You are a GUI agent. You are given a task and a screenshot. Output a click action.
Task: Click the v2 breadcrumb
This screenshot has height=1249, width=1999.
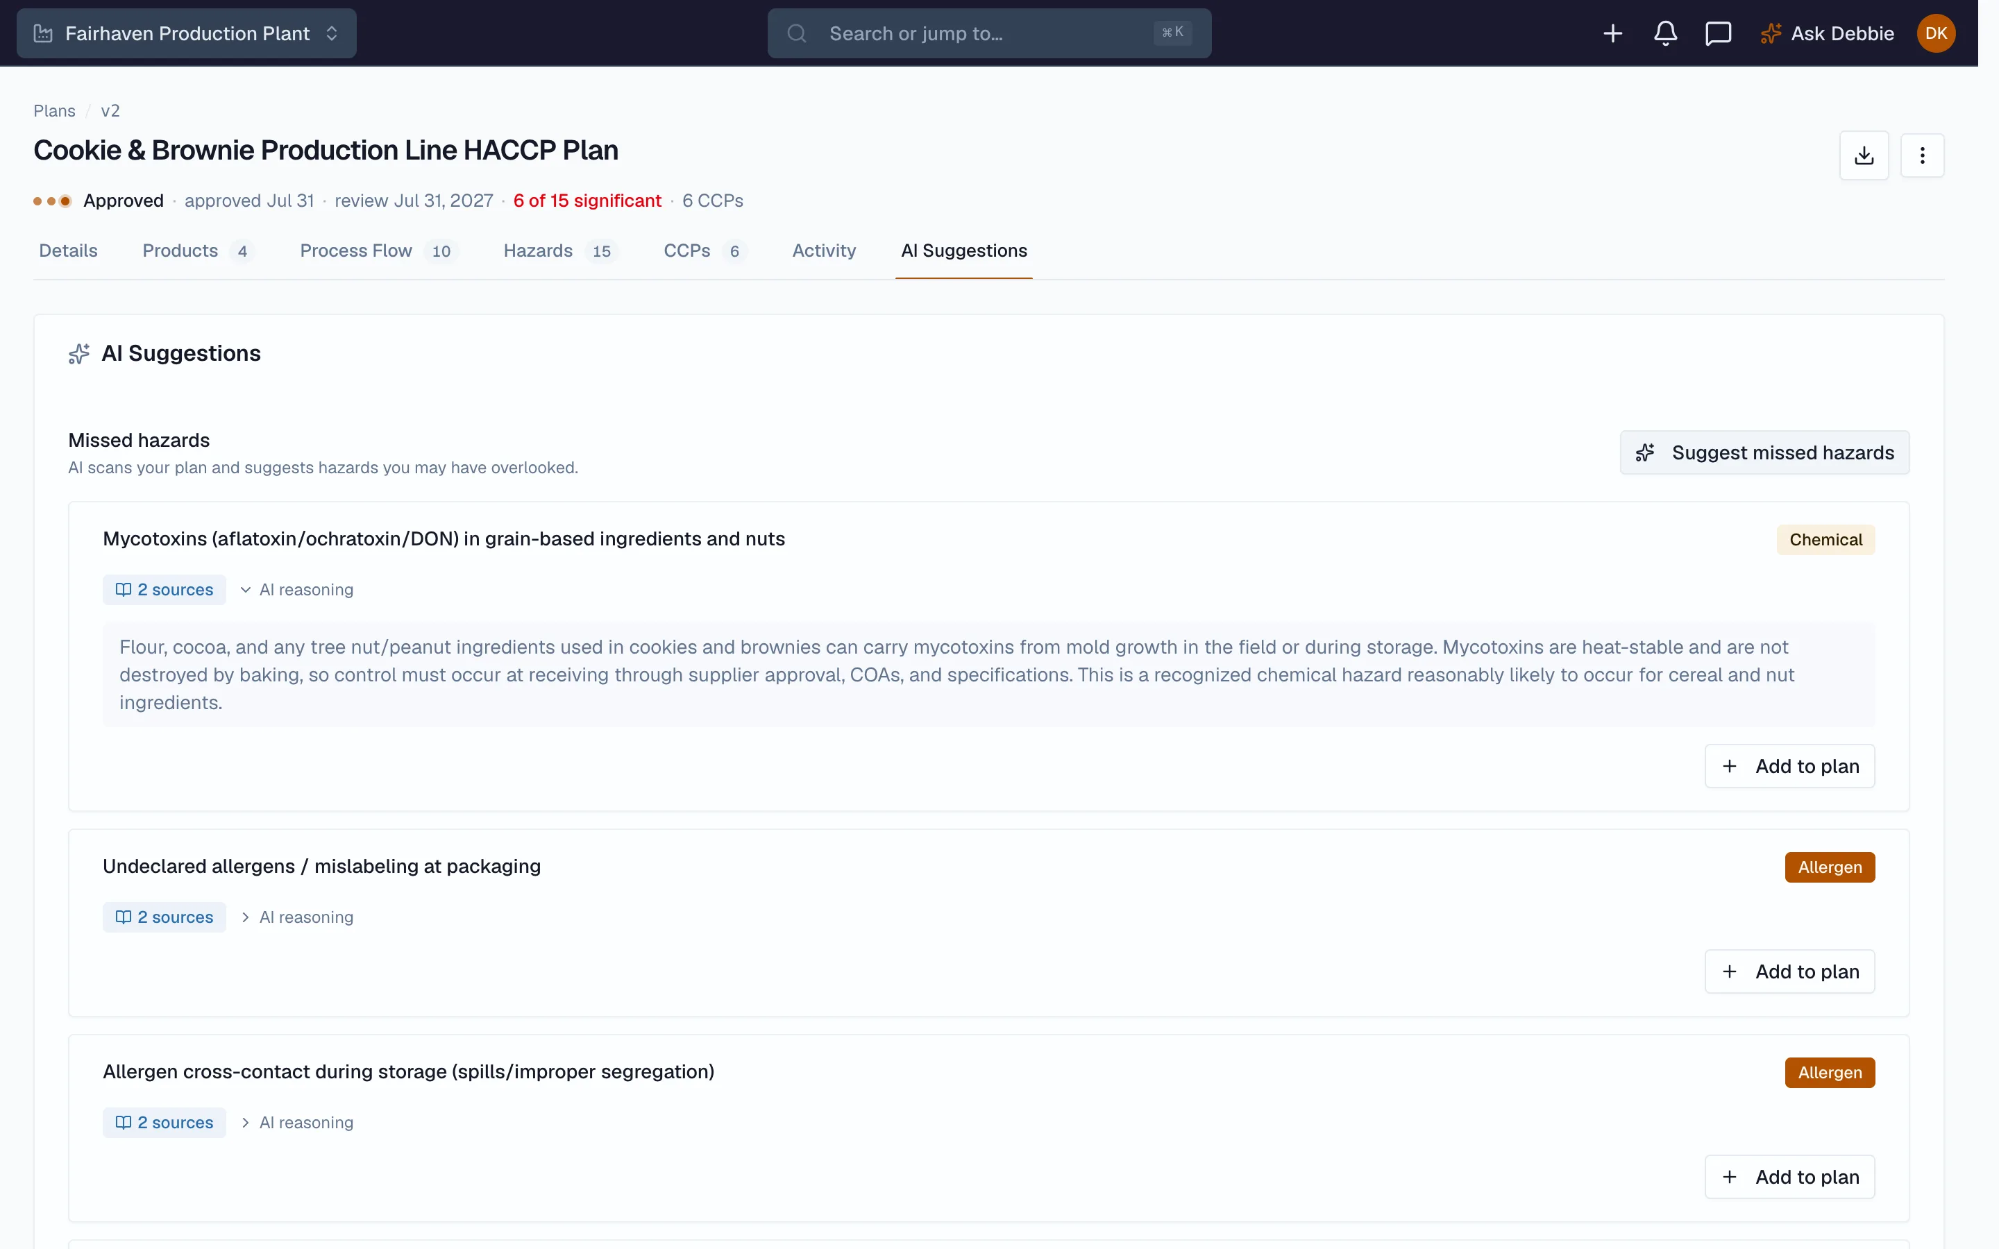(x=110, y=111)
